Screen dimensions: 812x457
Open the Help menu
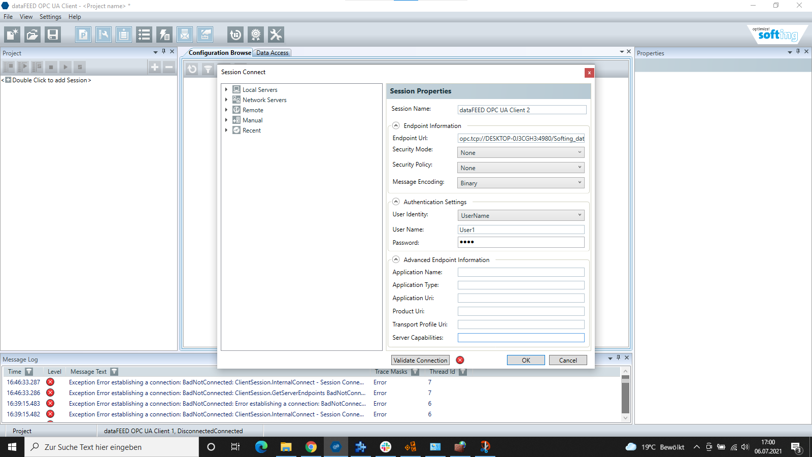75,17
